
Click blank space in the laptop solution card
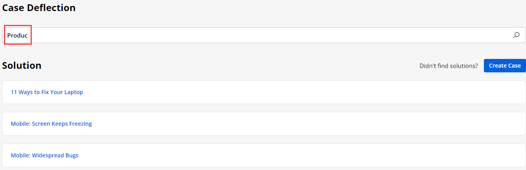pos(302,92)
